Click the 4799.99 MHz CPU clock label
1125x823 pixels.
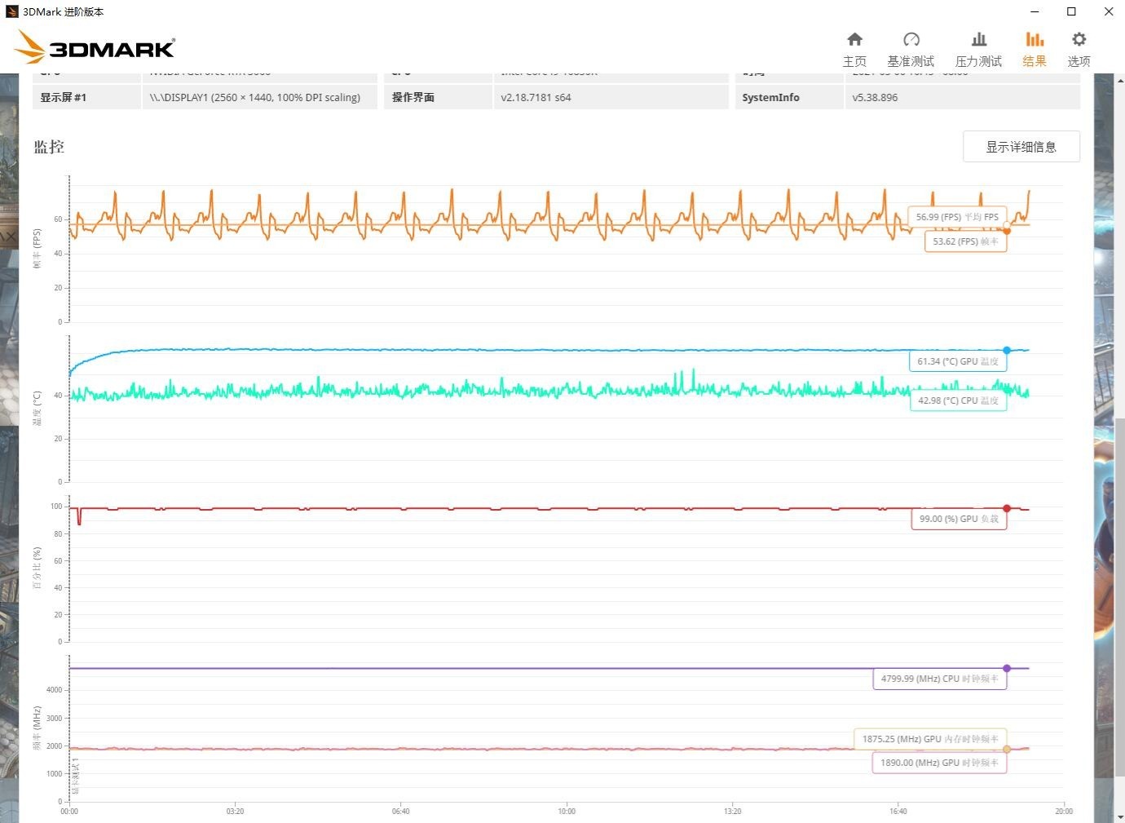939,679
